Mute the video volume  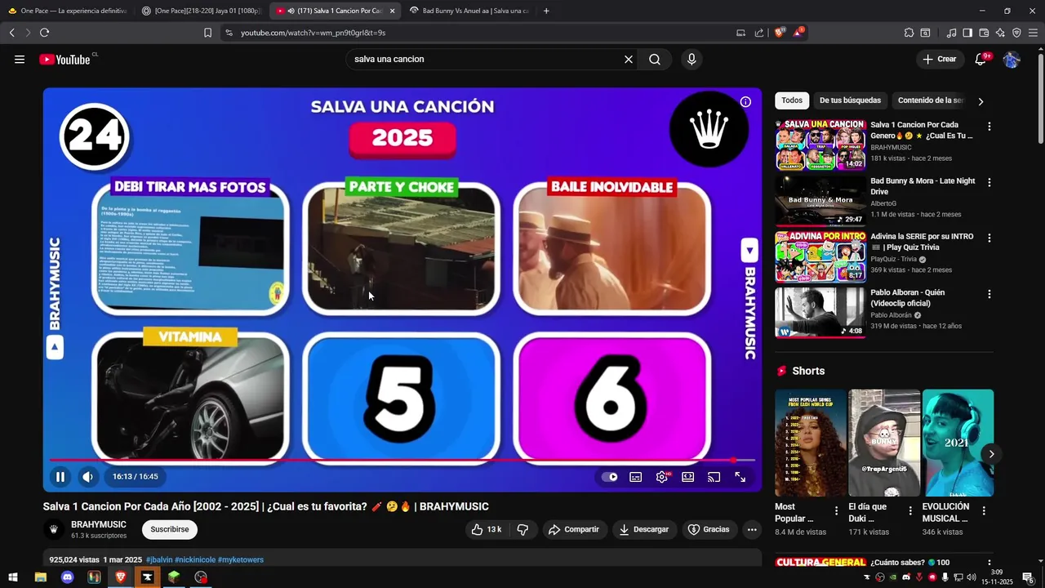click(x=87, y=476)
